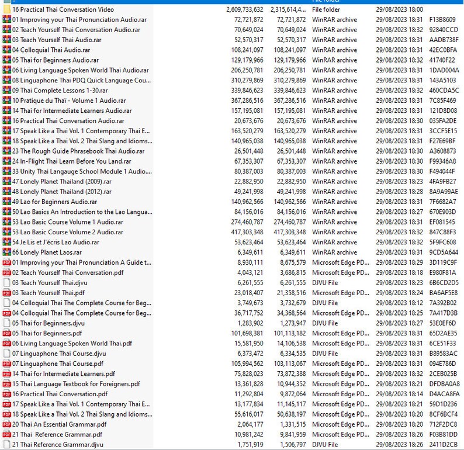
Task: Click size value 101,698,381 for Thai for Beginners.pdf
Action: (x=247, y=333)
